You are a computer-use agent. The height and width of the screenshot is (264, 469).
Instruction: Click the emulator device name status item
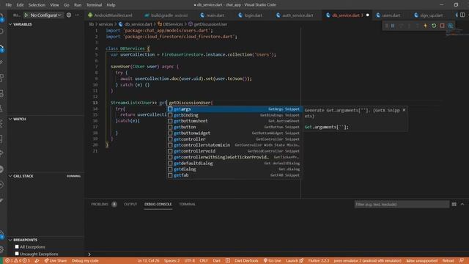point(367,261)
